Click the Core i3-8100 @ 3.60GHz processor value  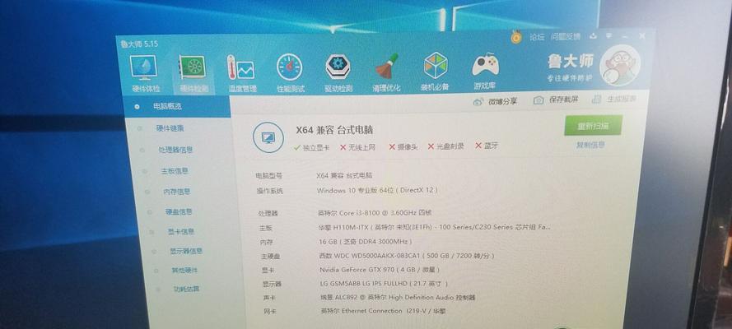coord(375,213)
